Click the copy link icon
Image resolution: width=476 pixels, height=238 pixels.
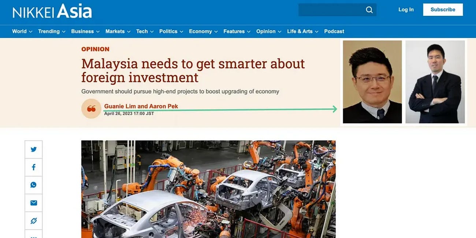click(x=34, y=221)
